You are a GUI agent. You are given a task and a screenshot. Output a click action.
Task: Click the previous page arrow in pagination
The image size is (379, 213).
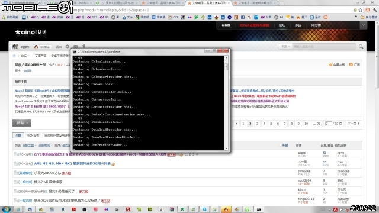(237, 124)
